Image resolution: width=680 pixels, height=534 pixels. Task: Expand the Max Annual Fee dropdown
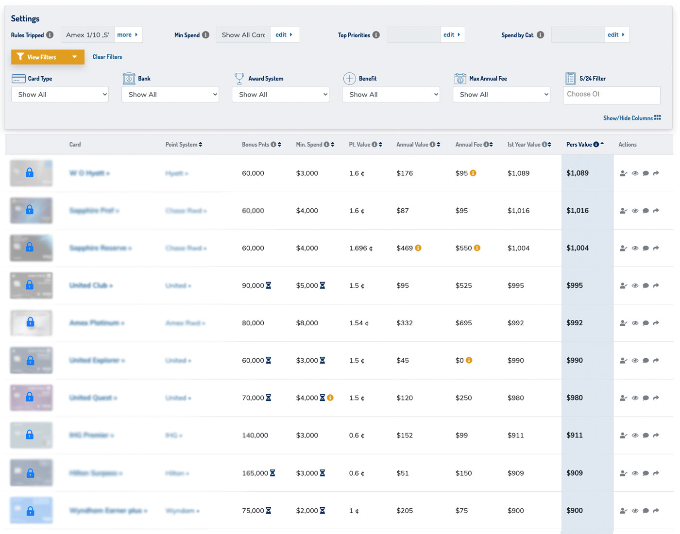point(501,94)
